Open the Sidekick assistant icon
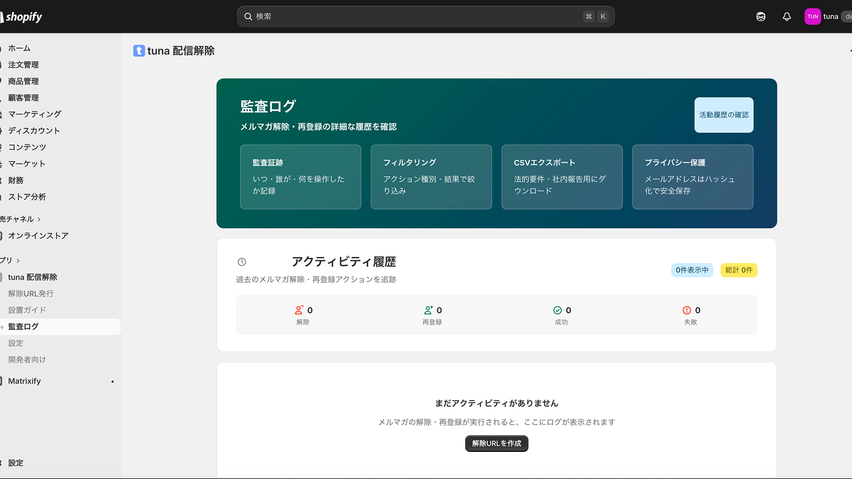The height and width of the screenshot is (479, 852). point(761,16)
